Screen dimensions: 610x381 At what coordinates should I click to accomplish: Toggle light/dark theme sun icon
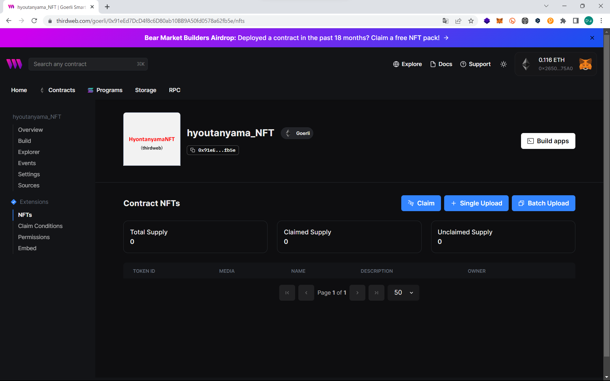click(504, 64)
